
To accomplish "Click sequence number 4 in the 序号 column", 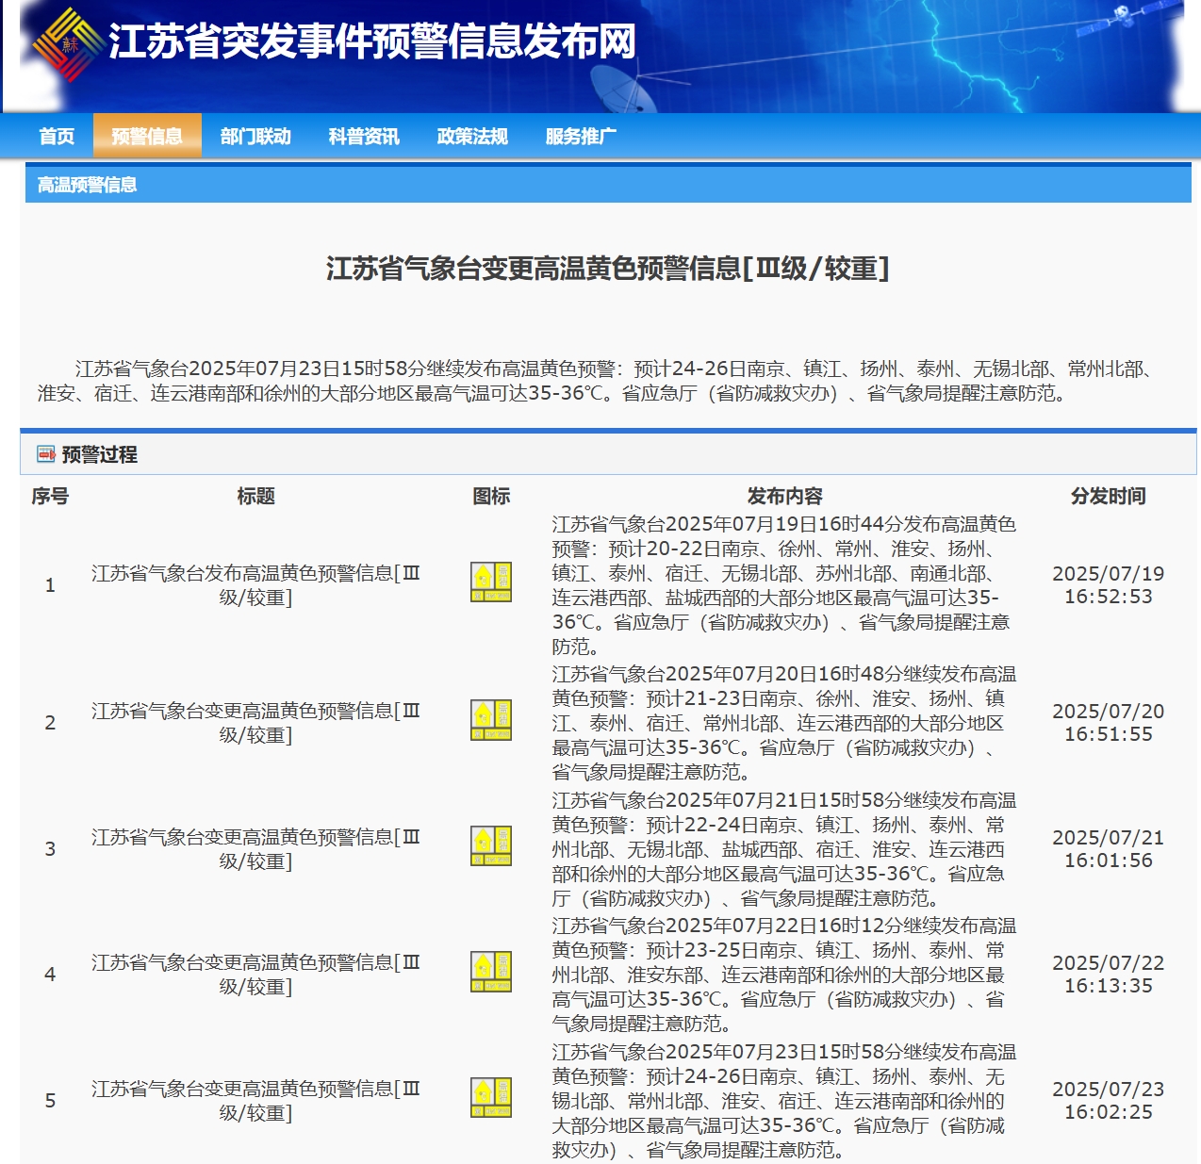I will (x=50, y=975).
